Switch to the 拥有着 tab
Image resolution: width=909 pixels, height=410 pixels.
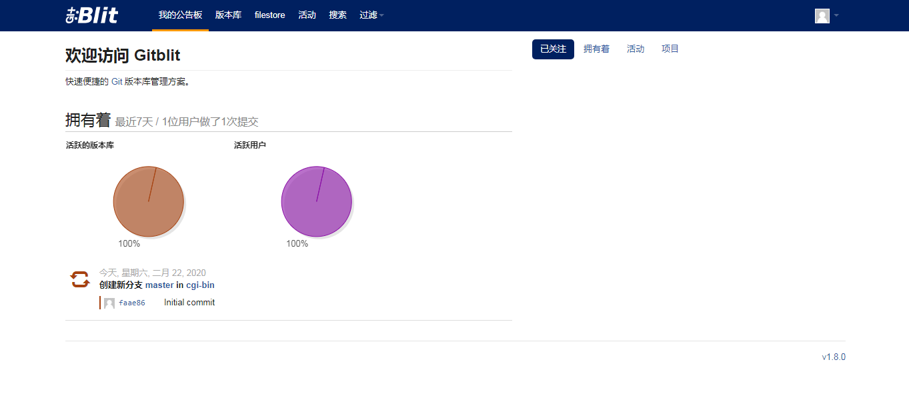[596, 49]
